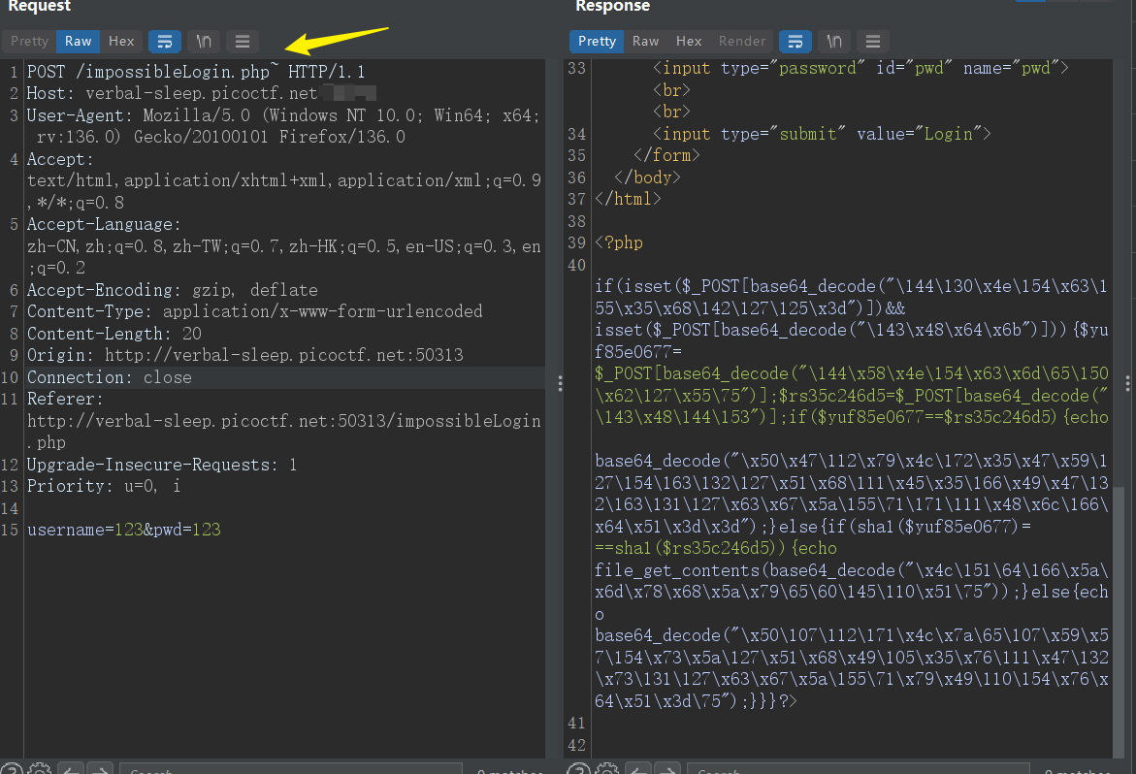
Task: Switch Request view to Pretty tab
Action: point(29,42)
